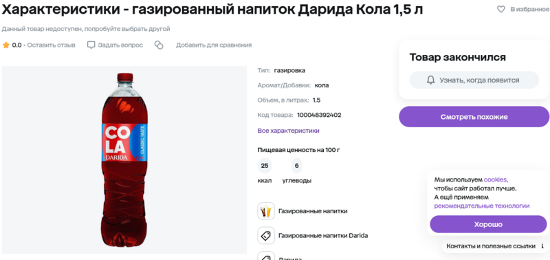Click Оставить отзыв link

51,45
